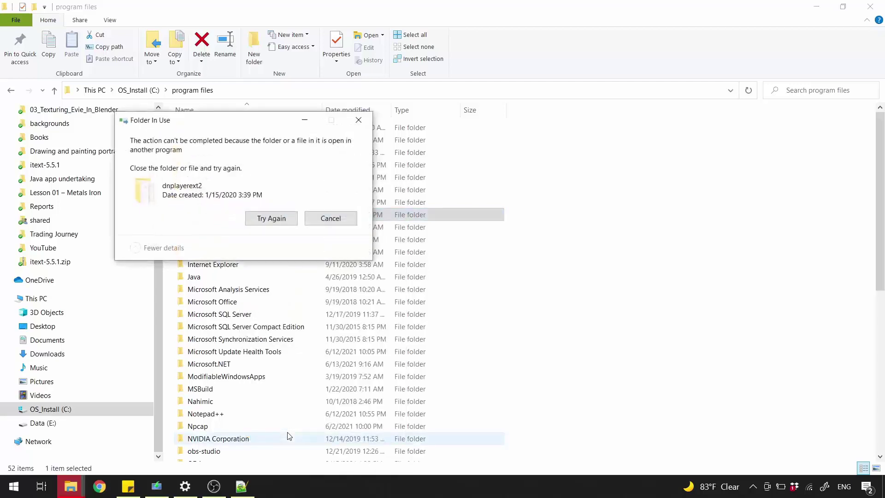
Task: Select the Notepad++ folder row
Action: click(339, 414)
